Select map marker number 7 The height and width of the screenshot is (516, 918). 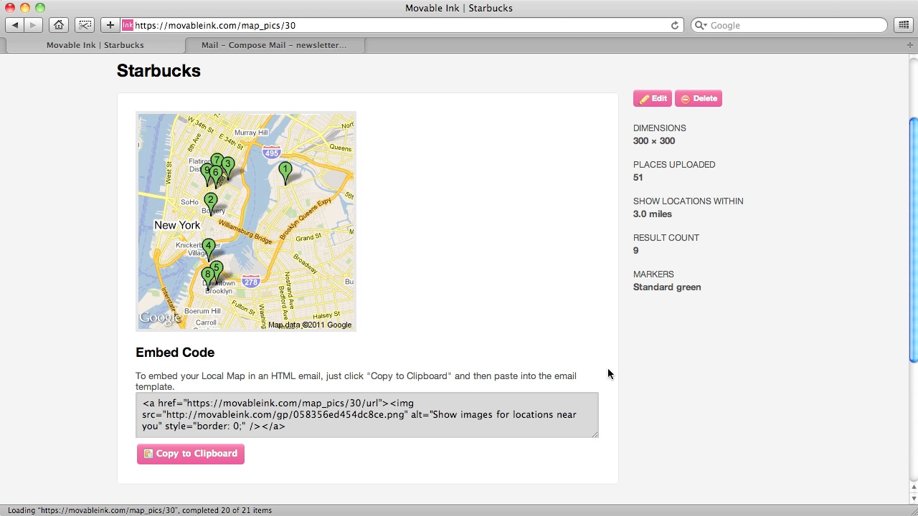click(x=217, y=161)
